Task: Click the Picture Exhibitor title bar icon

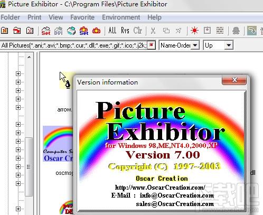Action: 3,4
